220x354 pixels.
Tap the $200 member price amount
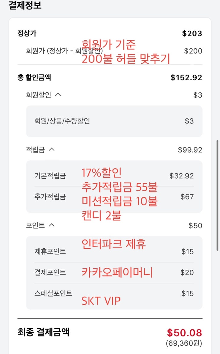coord(193,51)
